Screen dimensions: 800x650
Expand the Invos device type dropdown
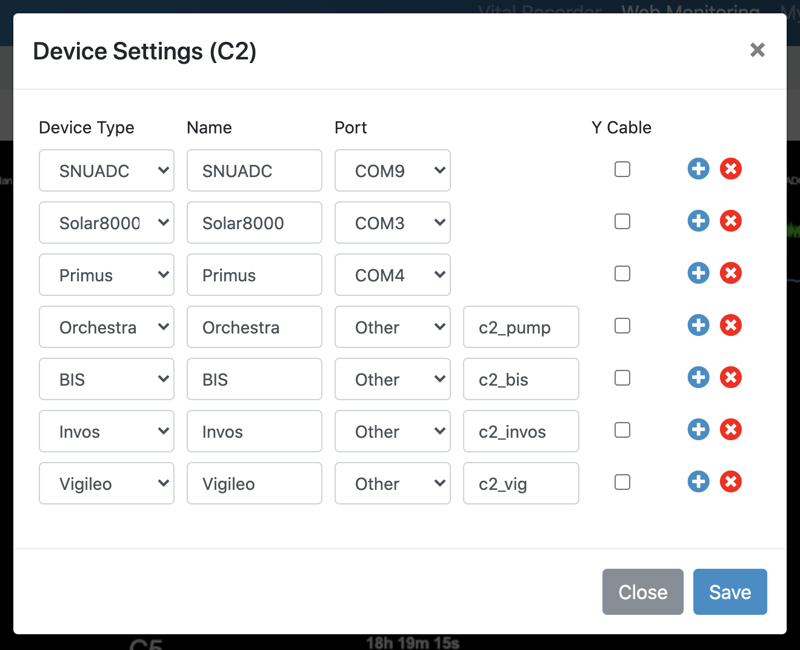(107, 431)
